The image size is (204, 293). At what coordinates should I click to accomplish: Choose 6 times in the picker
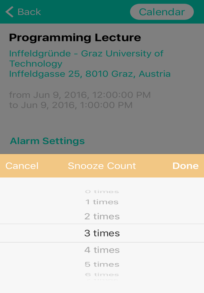coord(102,275)
